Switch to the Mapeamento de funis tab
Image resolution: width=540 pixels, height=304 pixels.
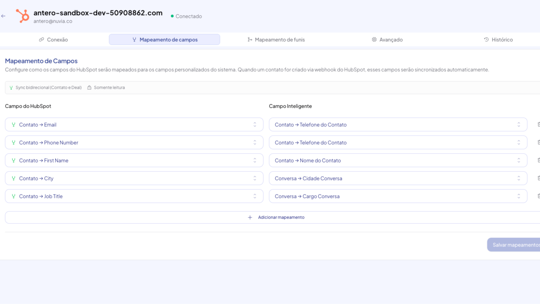(276, 40)
